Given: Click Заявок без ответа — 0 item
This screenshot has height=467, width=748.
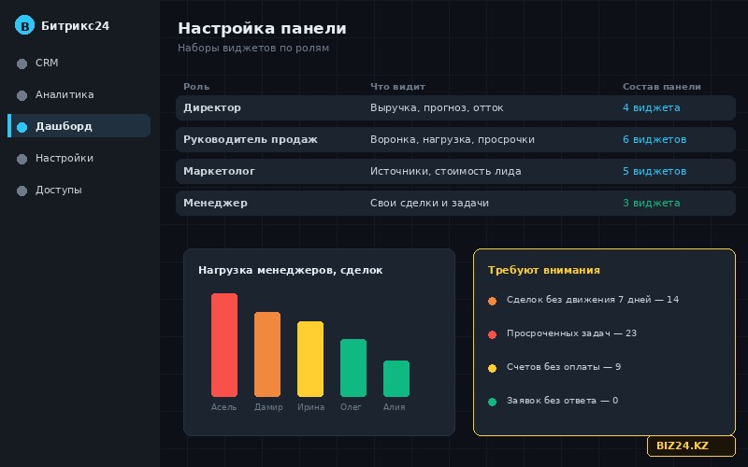Looking at the screenshot, I should pos(562,401).
